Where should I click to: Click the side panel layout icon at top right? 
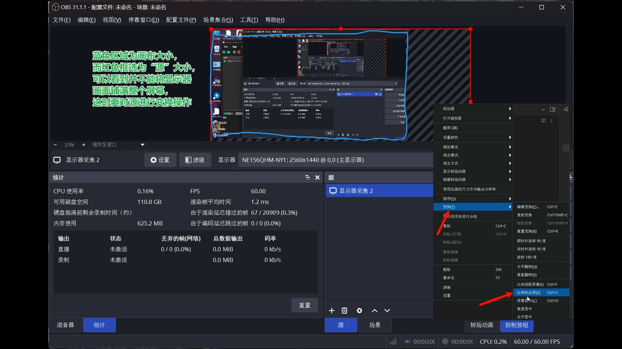tap(553, 110)
